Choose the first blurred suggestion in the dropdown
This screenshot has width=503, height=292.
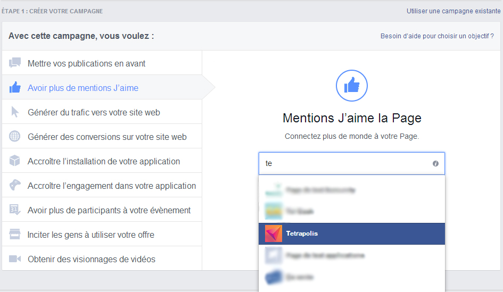click(352, 190)
